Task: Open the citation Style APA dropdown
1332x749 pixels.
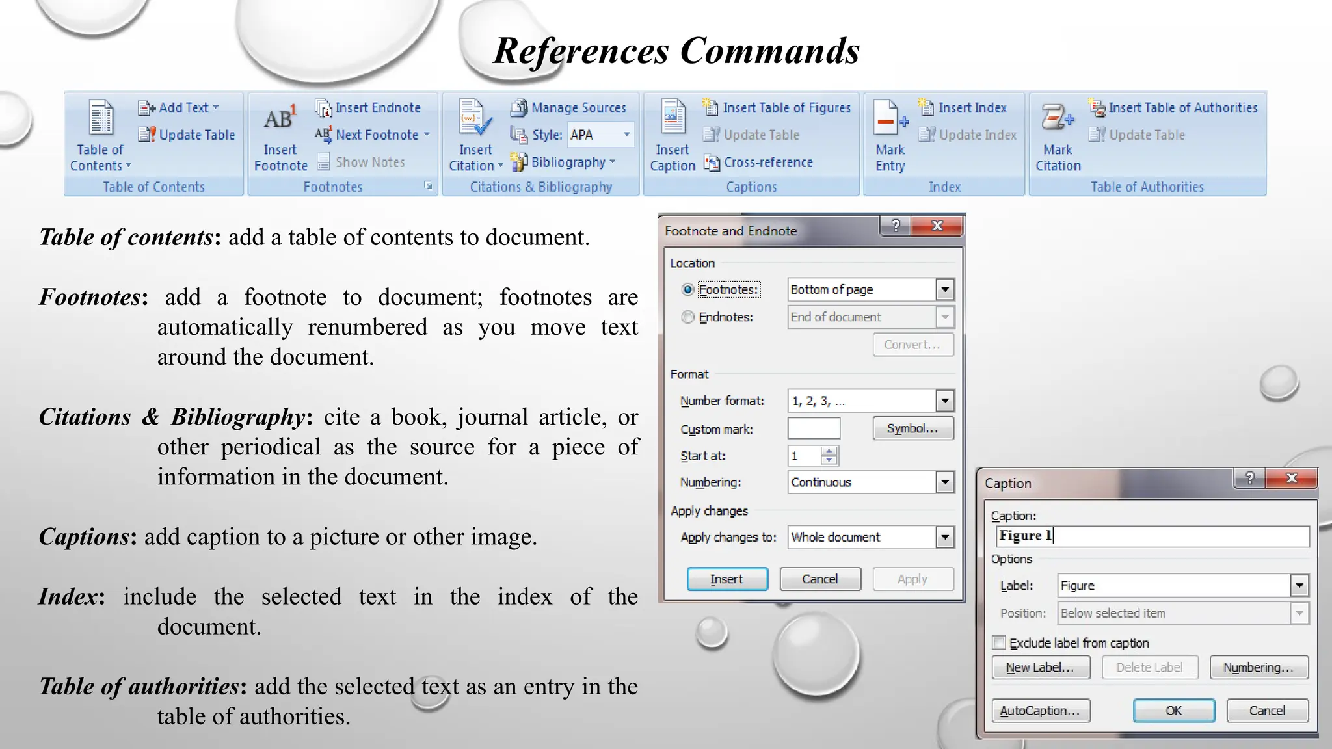Action: point(626,135)
